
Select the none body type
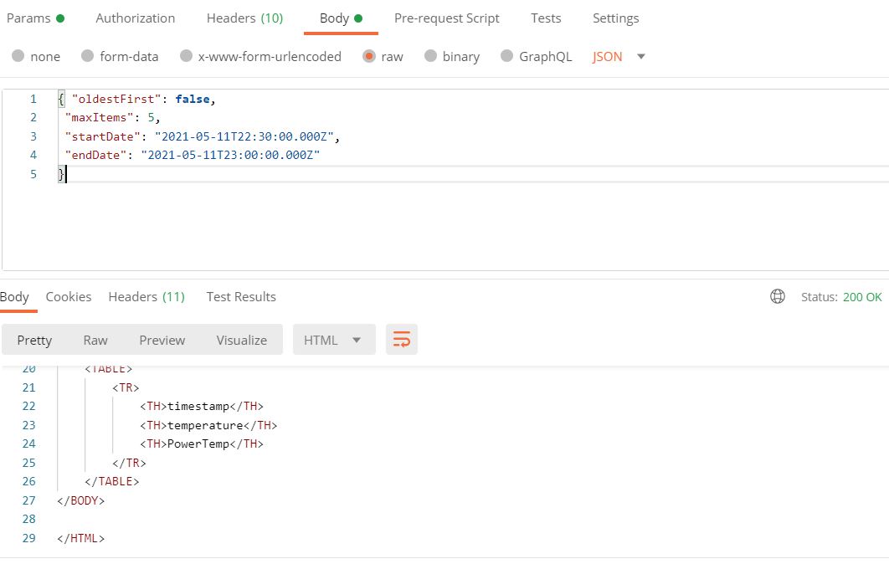pos(18,57)
